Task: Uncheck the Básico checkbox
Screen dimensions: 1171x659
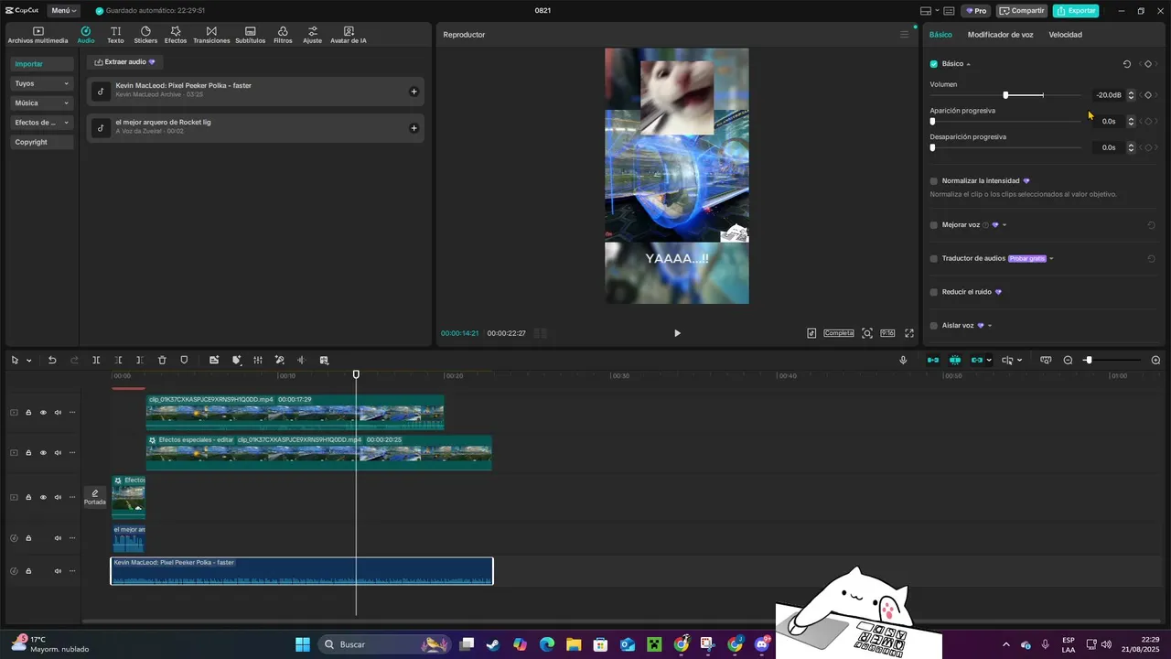Action: click(x=934, y=64)
